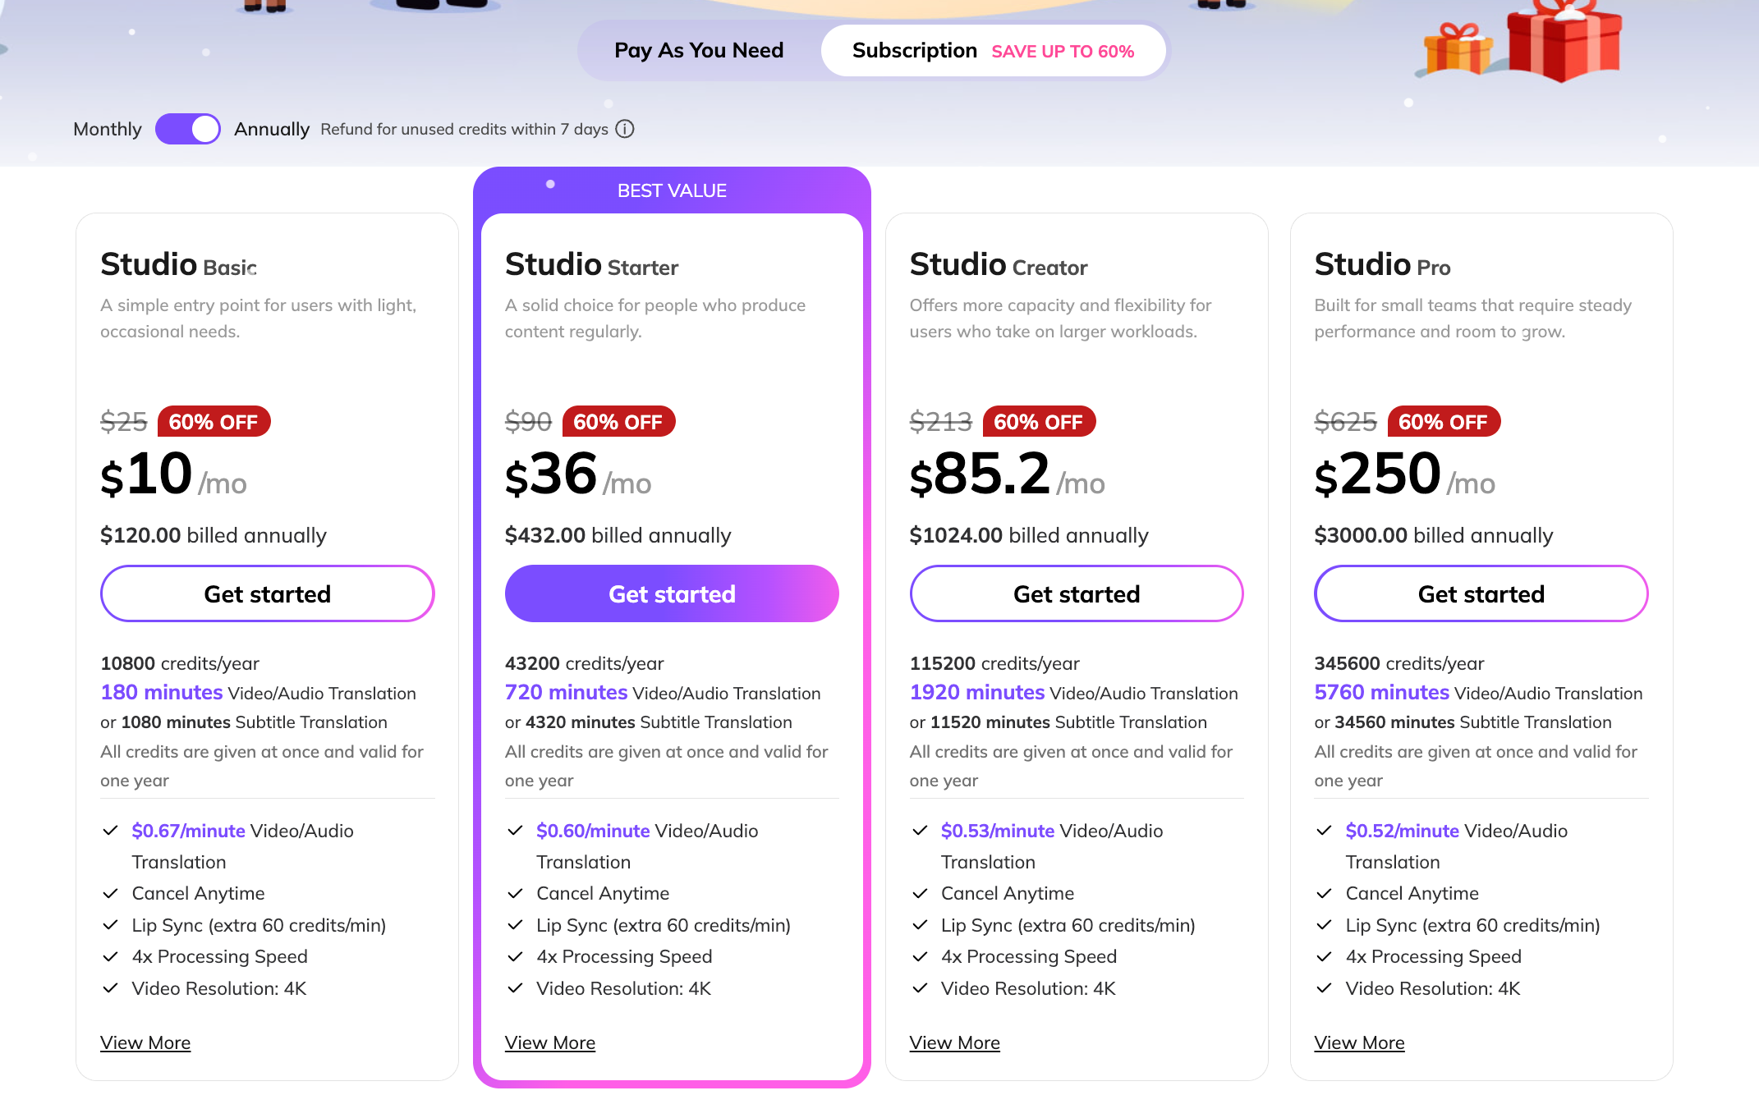Expand View More under Studio Pro
The width and height of the screenshot is (1759, 1118).
(1359, 1042)
